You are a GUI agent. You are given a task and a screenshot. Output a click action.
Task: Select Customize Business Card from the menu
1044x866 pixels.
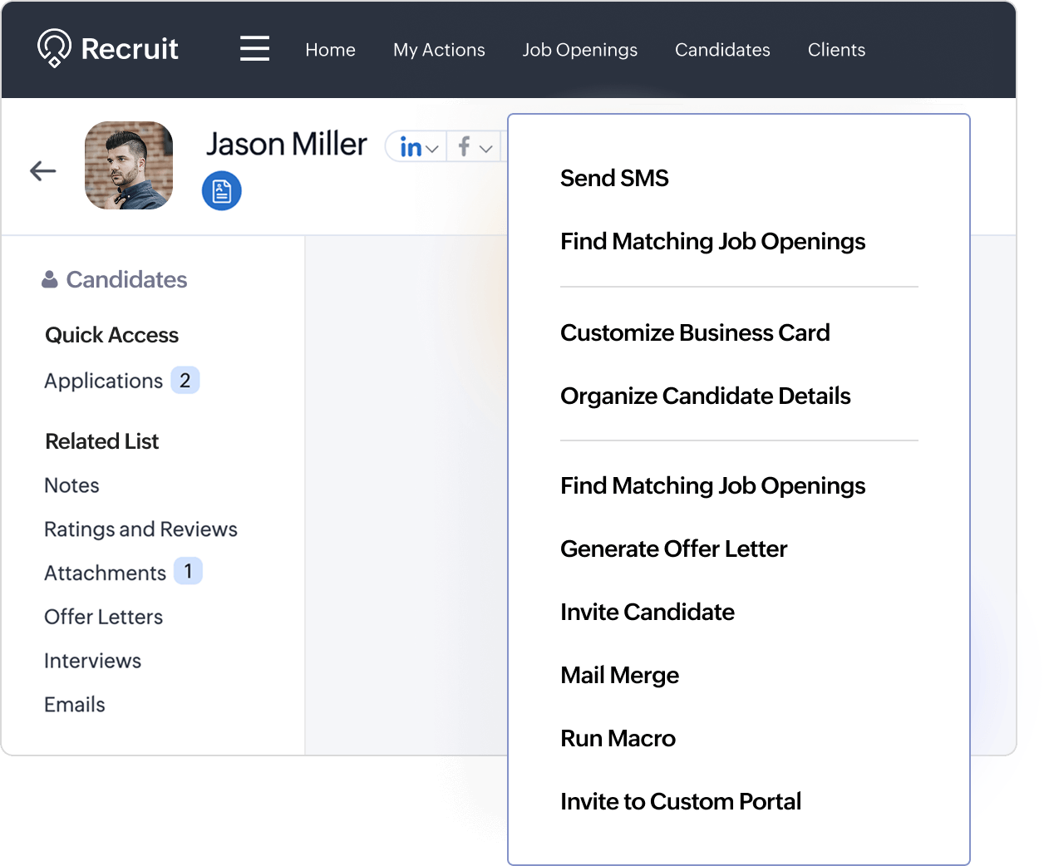click(695, 332)
